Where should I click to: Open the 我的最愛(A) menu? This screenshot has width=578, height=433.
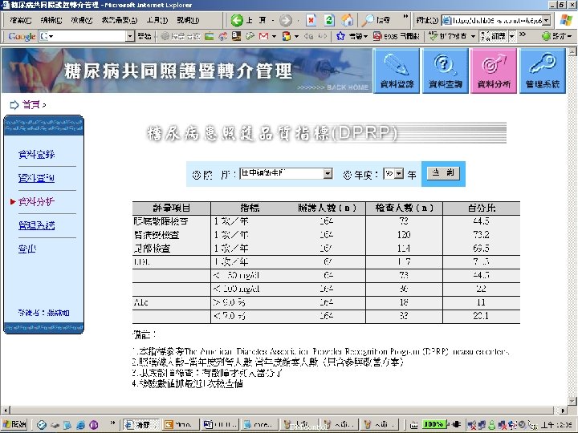(120, 20)
